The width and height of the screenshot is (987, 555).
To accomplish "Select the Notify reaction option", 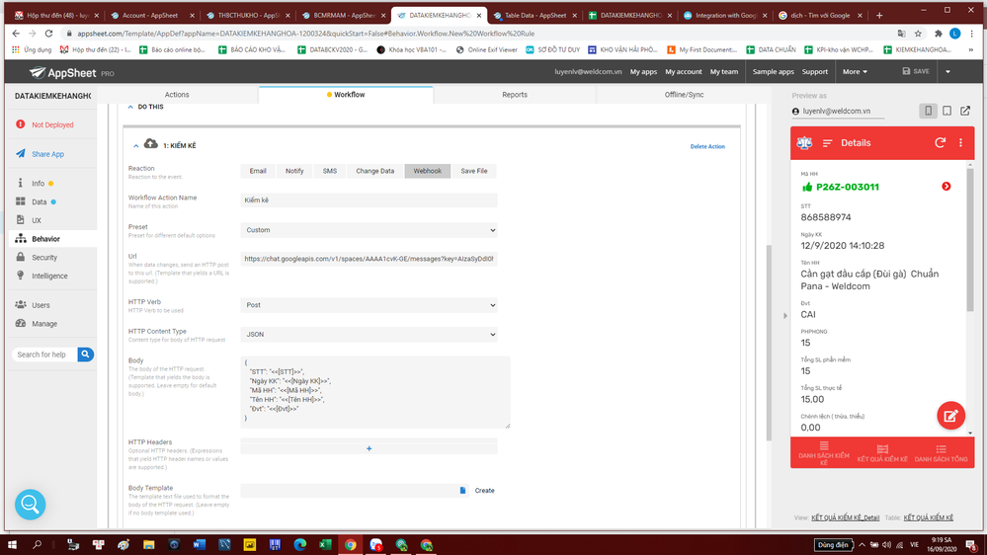I will click(294, 171).
